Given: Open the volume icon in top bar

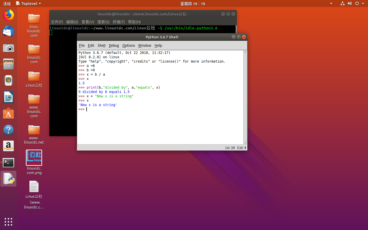Looking at the screenshot, I should click(x=350, y=3).
